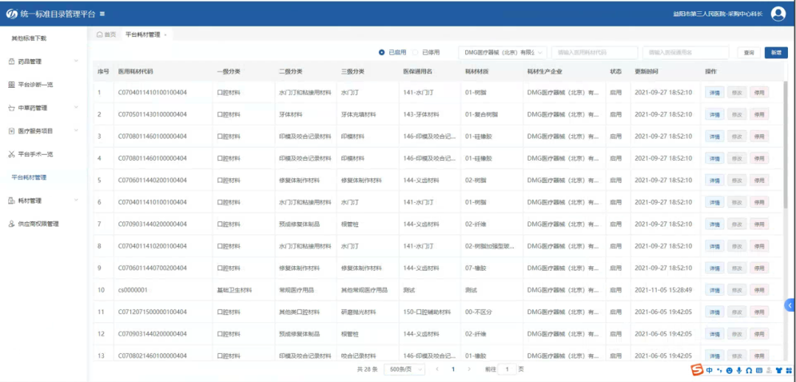
Task: Select 平台耗材管理 in the sidebar
Action: 29,177
